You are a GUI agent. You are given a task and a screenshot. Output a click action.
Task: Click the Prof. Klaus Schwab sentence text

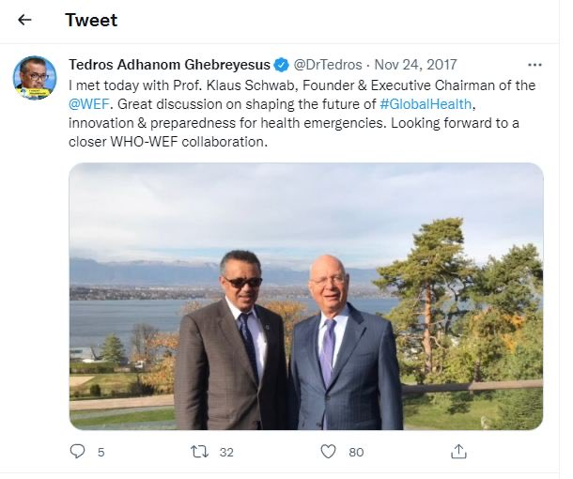pos(302,85)
